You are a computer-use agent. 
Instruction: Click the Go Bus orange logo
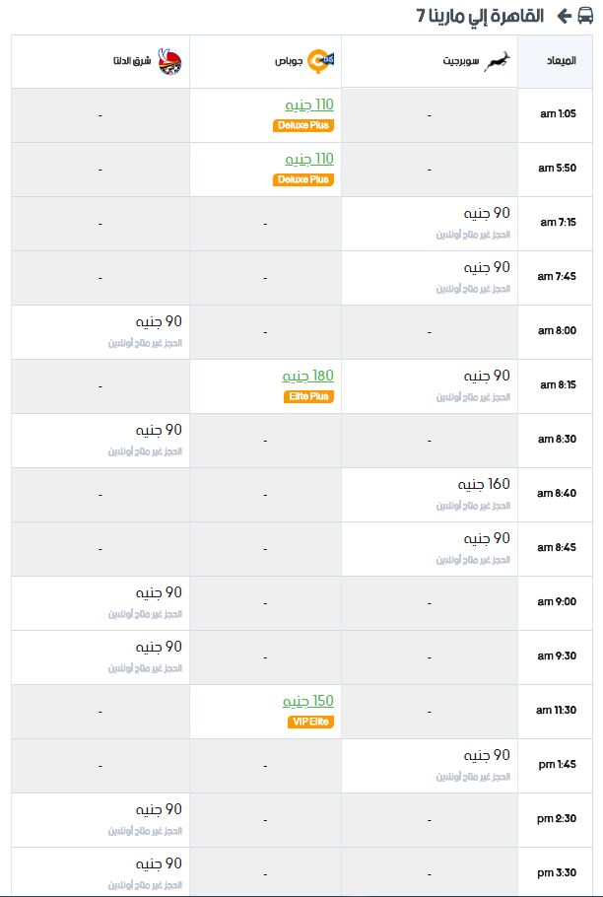click(320, 61)
